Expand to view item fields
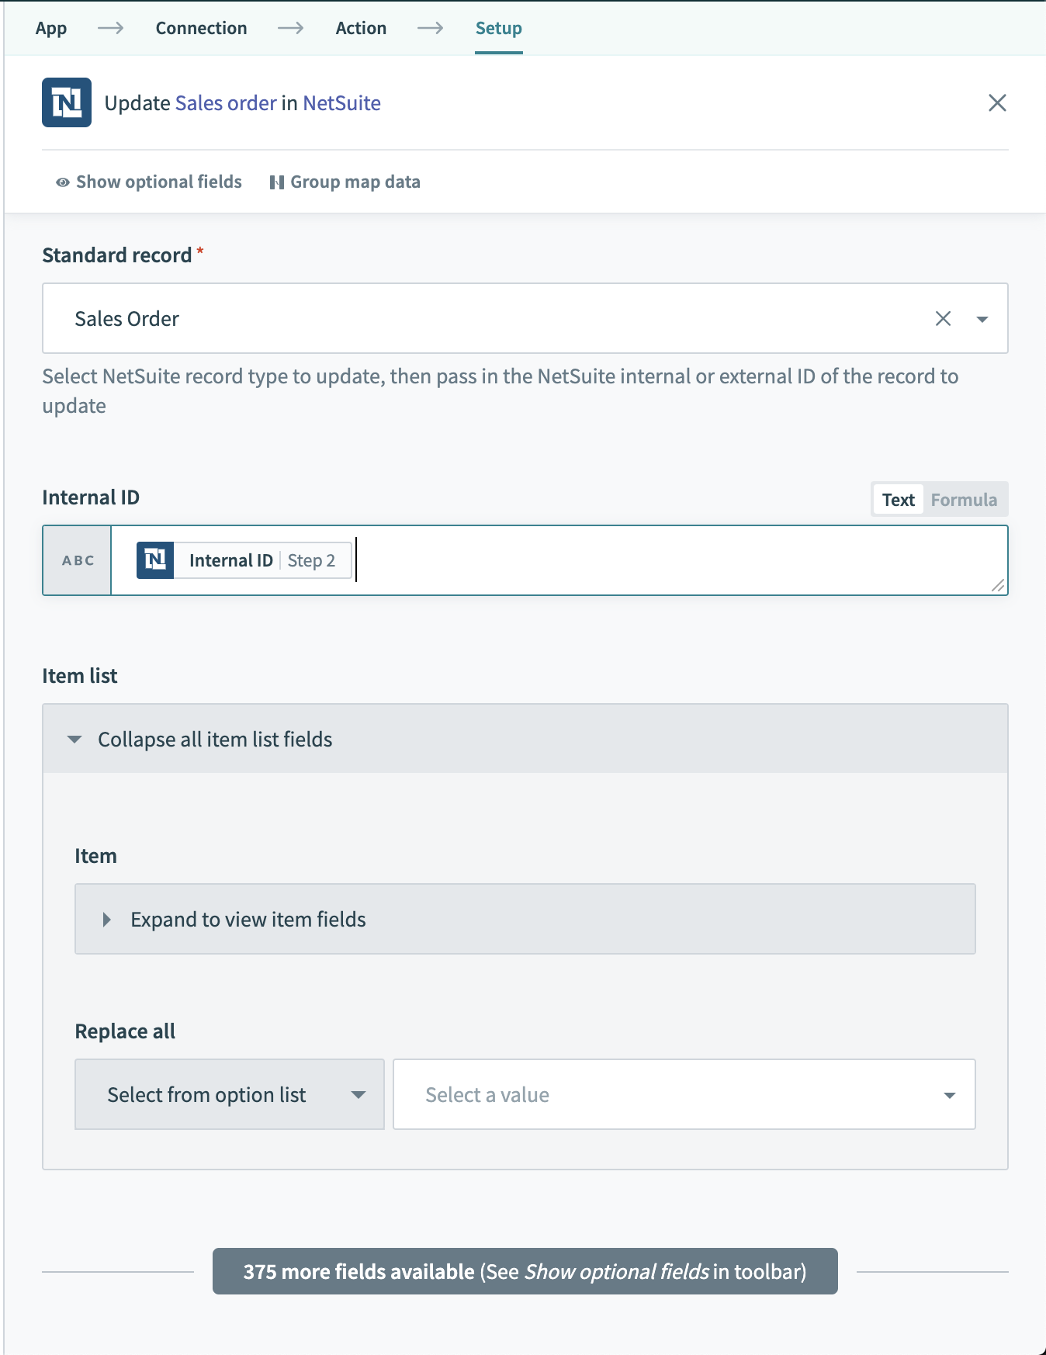The image size is (1046, 1355). (248, 919)
